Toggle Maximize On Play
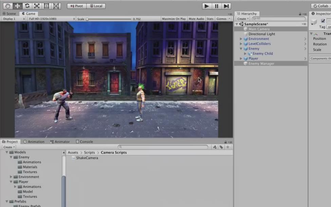This screenshot has height=207, width=331. tap(173, 19)
